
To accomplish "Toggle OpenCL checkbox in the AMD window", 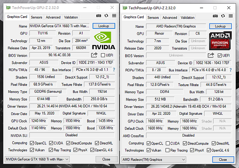I will 148,144.
